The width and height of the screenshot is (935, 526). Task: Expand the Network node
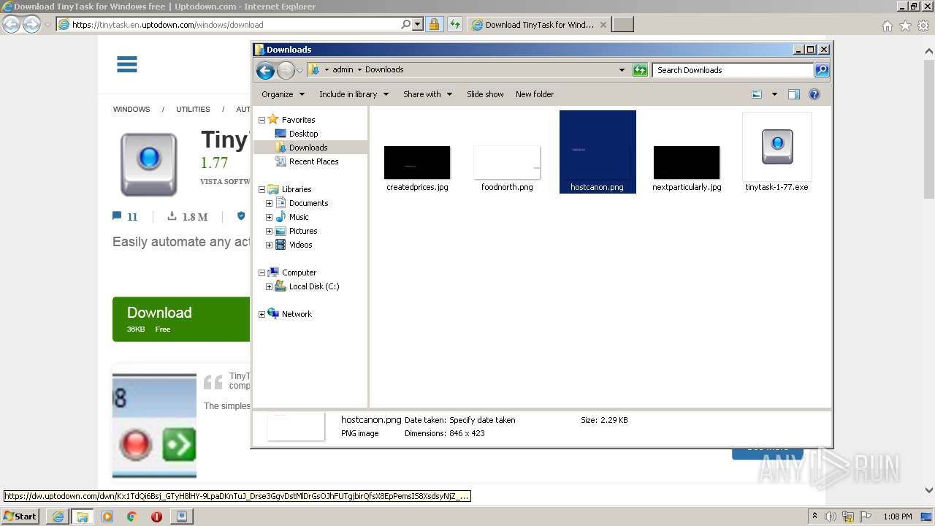[262, 314]
